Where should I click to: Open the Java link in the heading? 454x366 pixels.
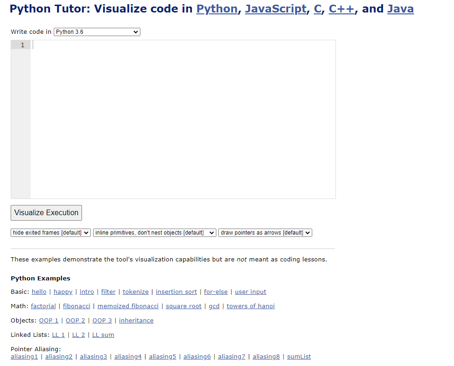tap(400, 9)
